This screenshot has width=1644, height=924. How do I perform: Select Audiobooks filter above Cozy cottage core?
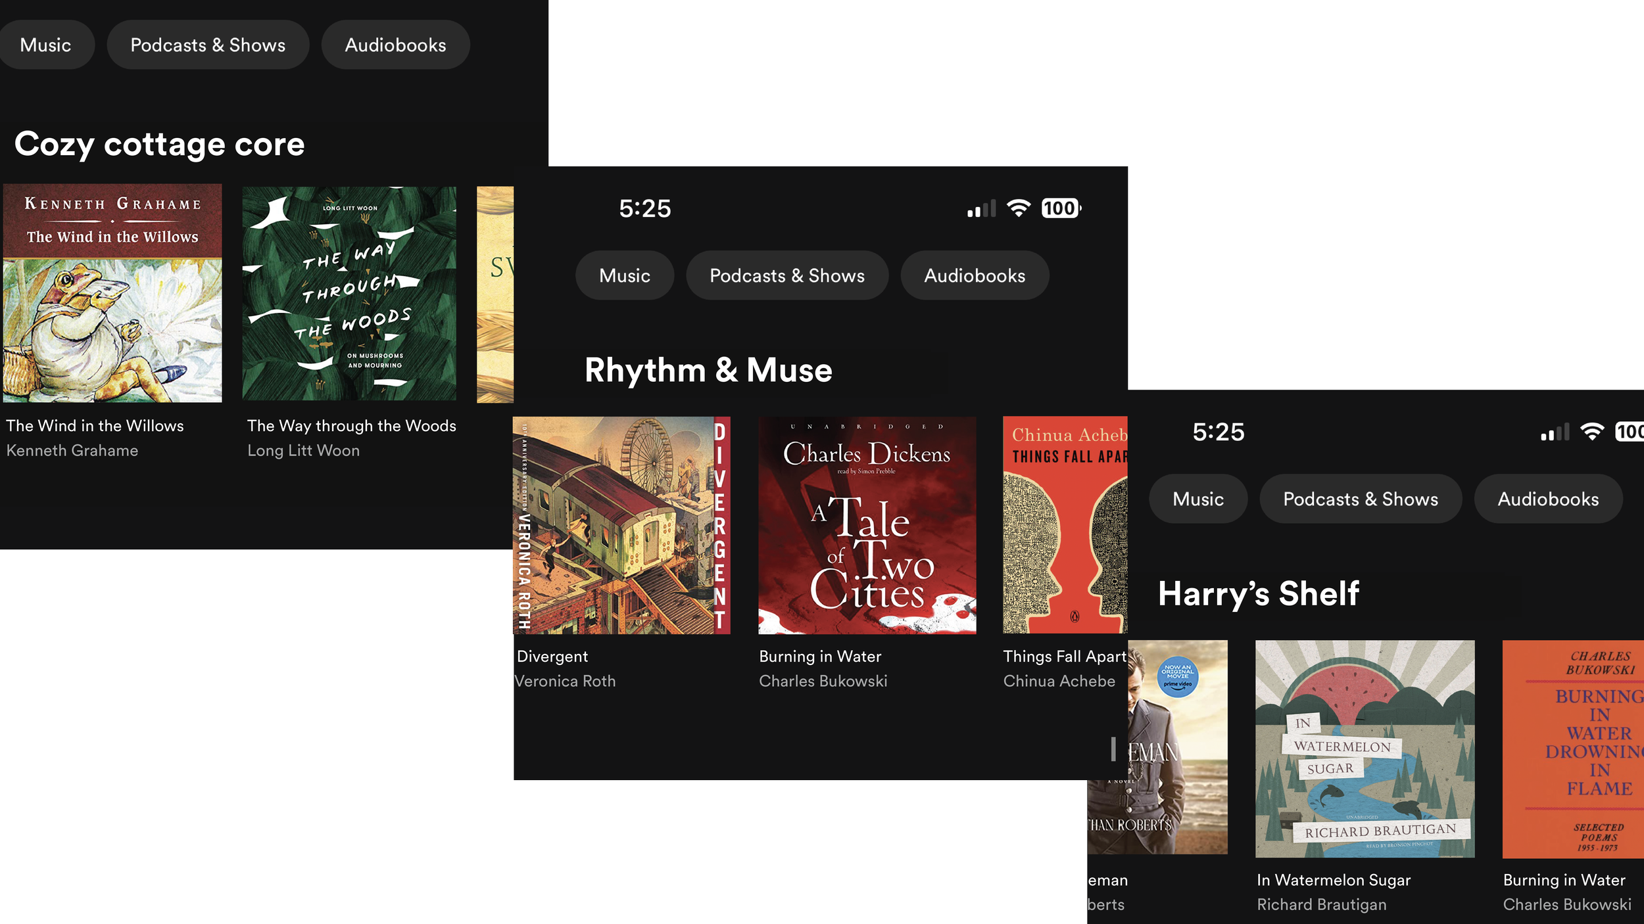click(395, 45)
